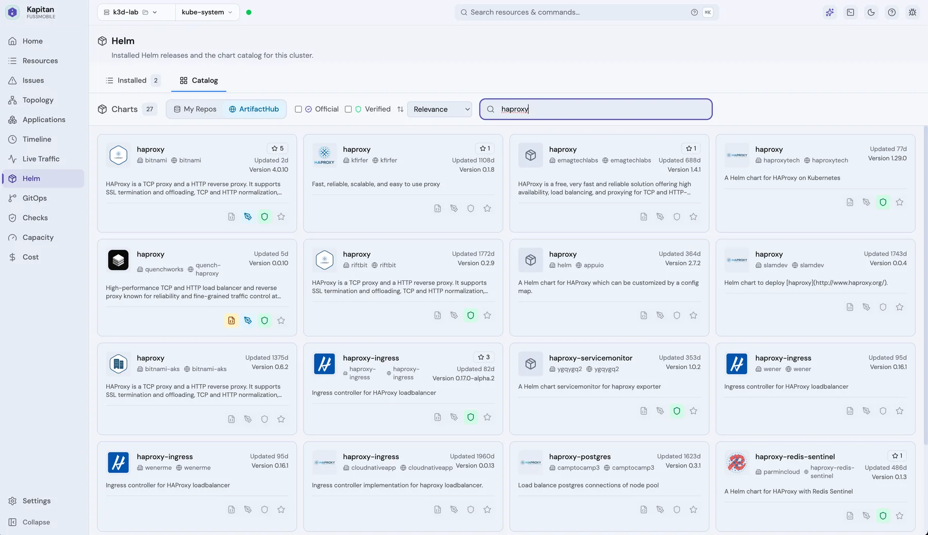Toggle the Verified filter checkbox
Screen dimensions: 928x535
click(348, 109)
